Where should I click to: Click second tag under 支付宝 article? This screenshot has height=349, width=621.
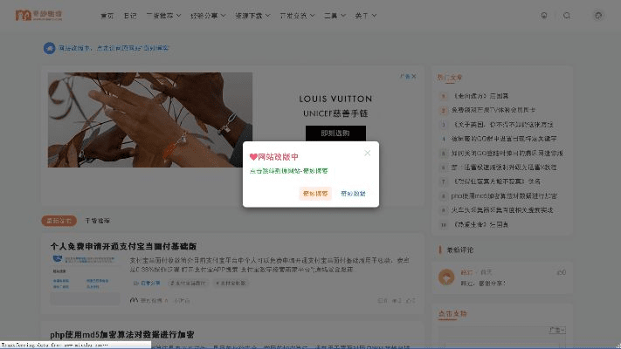[188, 283]
